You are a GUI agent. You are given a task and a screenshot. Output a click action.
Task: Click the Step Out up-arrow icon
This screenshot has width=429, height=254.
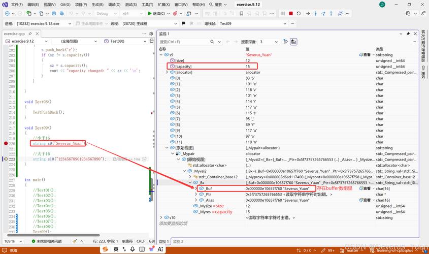331,13
